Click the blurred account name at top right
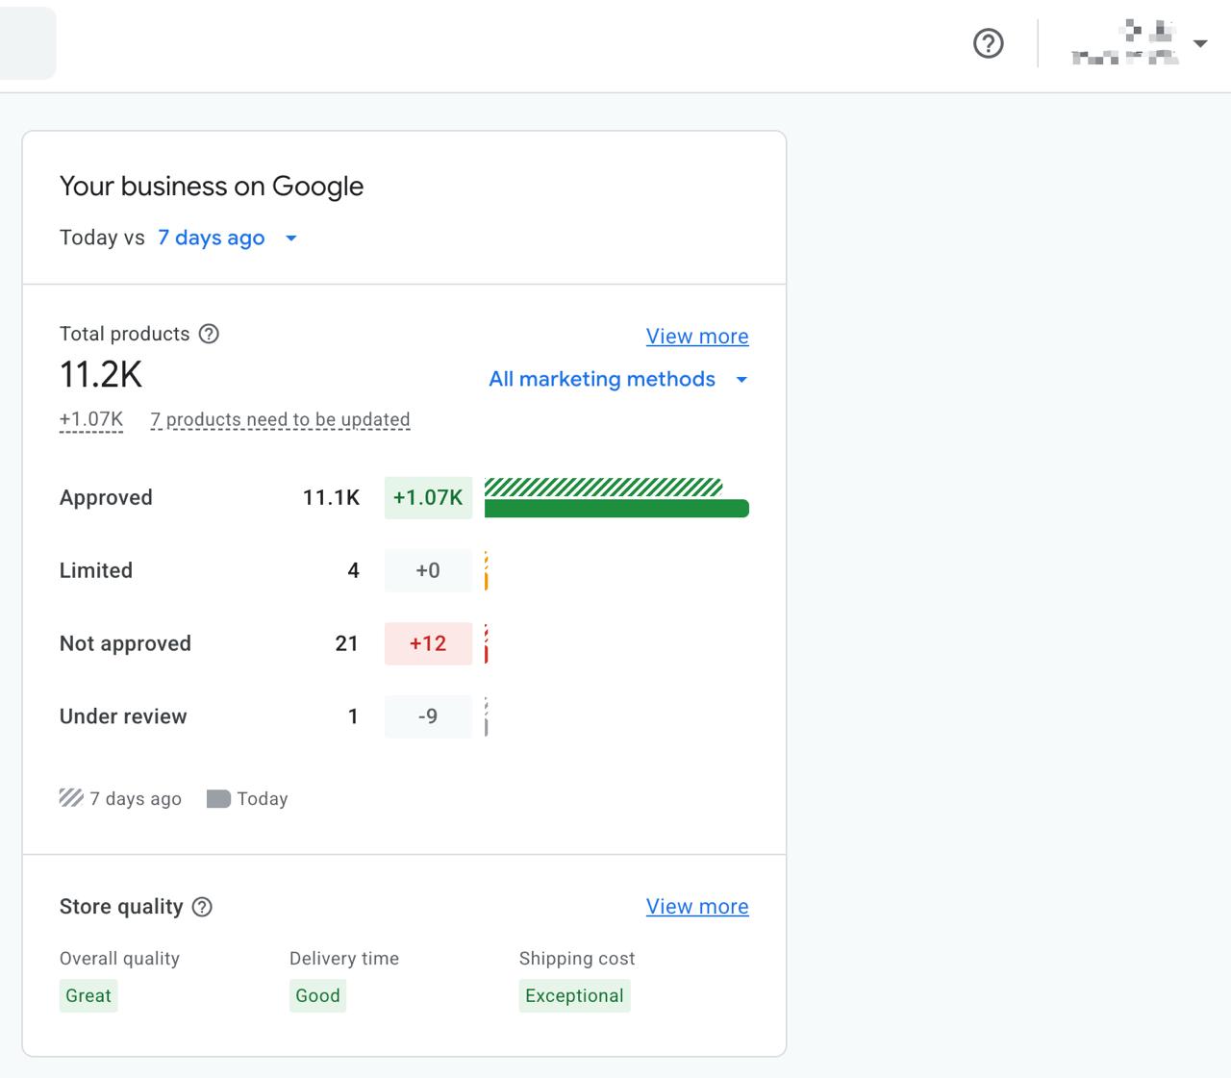Image resolution: width=1231 pixels, height=1078 pixels. point(1125,43)
